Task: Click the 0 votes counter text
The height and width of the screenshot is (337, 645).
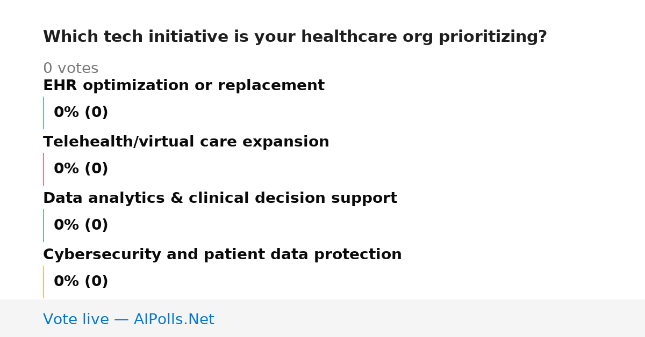Action: click(x=70, y=69)
